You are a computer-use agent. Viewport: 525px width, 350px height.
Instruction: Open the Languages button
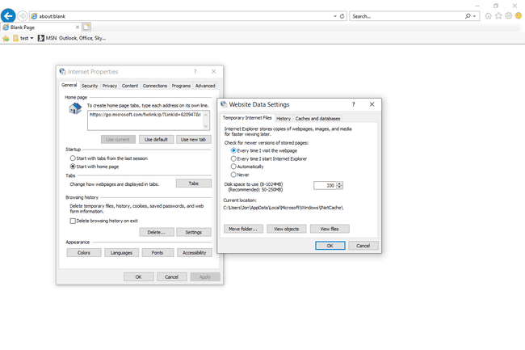tap(121, 252)
